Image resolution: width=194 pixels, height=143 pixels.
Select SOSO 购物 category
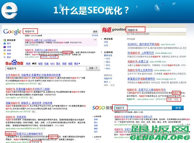[x=96, y=119]
